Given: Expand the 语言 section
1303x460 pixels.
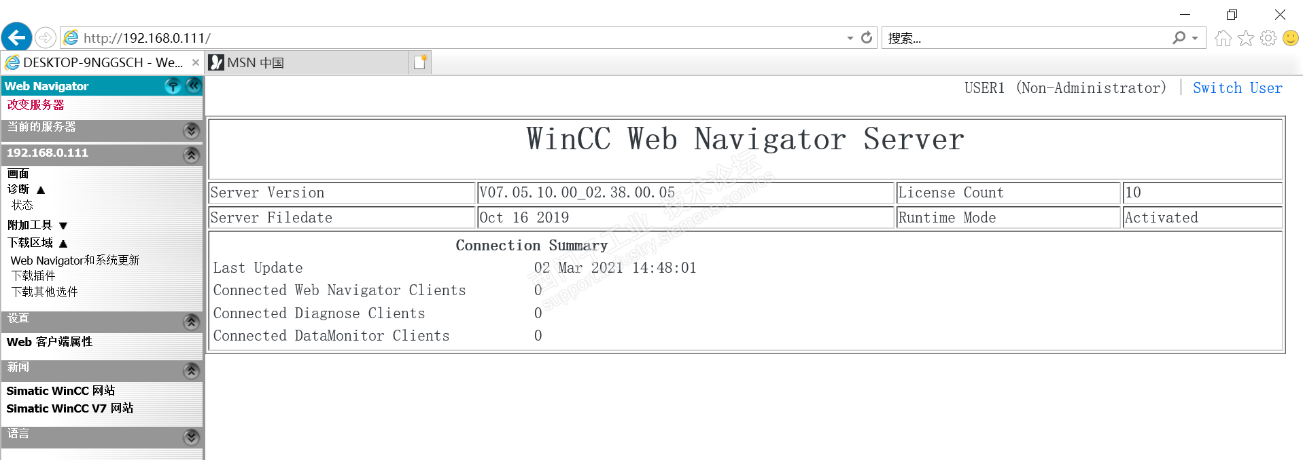Looking at the screenshot, I should [x=192, y=437].
